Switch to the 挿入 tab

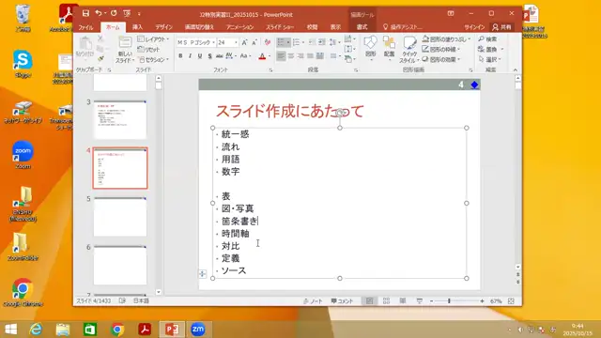point(137,27)
